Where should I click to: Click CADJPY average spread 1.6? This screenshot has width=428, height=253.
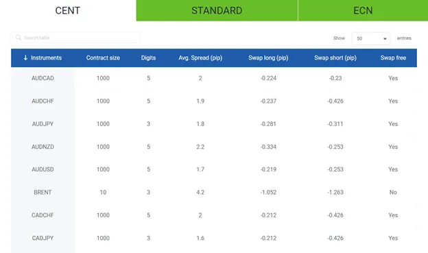(200, 238)
